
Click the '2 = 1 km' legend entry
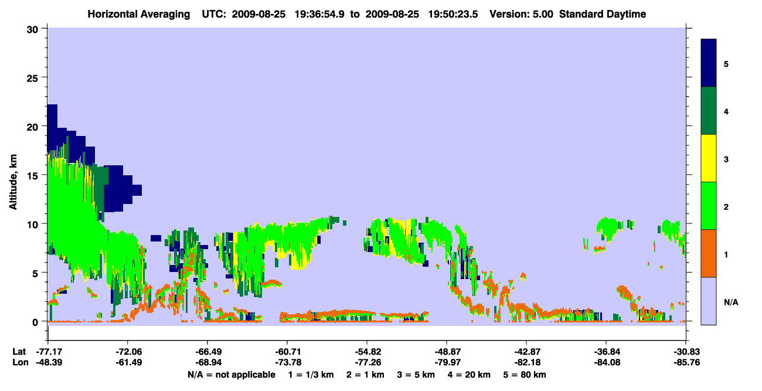pyautogui.click(x=365, y=375)
